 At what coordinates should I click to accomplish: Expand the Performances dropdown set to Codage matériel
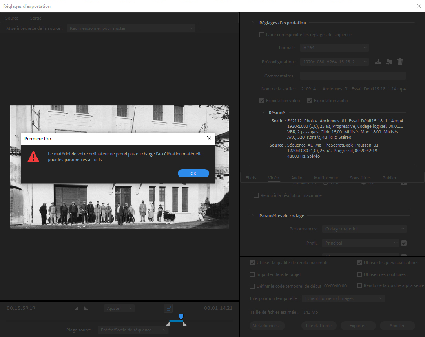(x=364, y=229)
